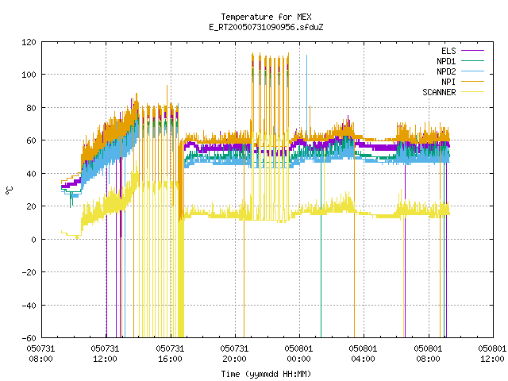The width and height of the screenshot is (508, 381).
Task: Click the green NPD1 legend line sample
Action: (x=472, y=61)
